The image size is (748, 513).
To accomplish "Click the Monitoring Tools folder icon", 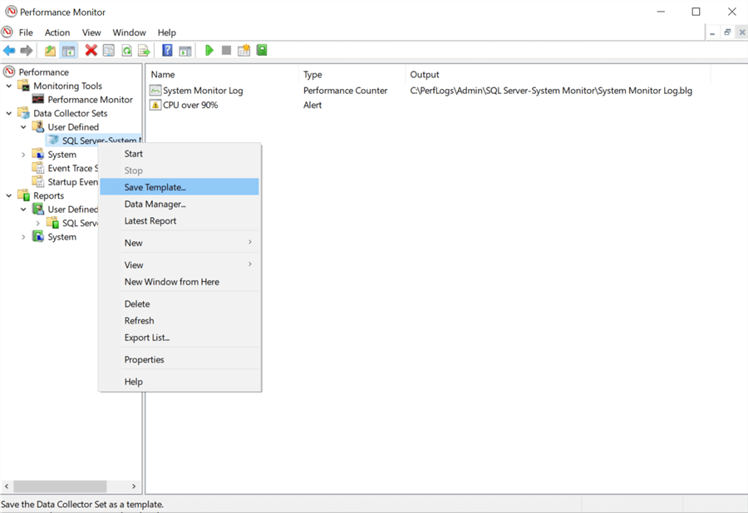I will [x=24, y=86].
